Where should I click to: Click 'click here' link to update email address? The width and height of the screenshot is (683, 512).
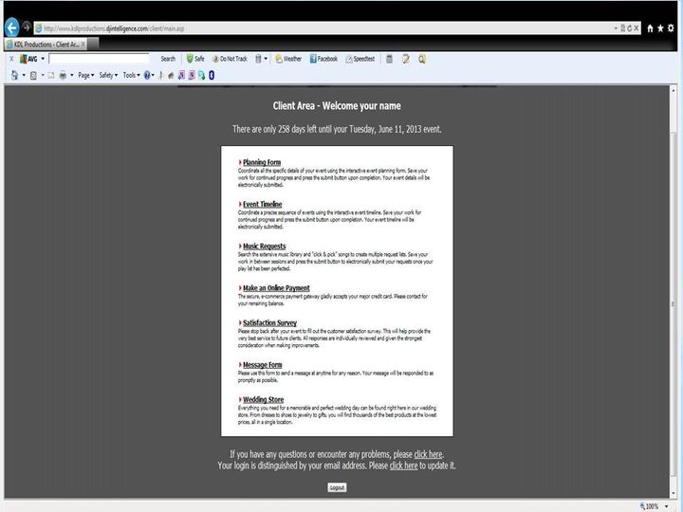tap(404, 466)
